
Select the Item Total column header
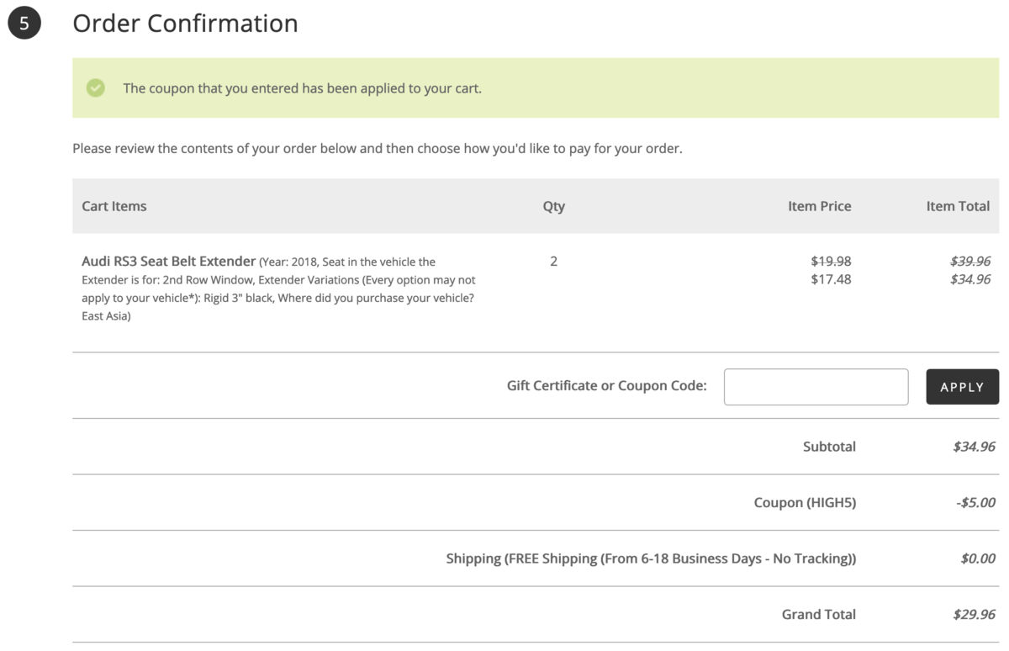pyautogui.click(x=958, y=206)
